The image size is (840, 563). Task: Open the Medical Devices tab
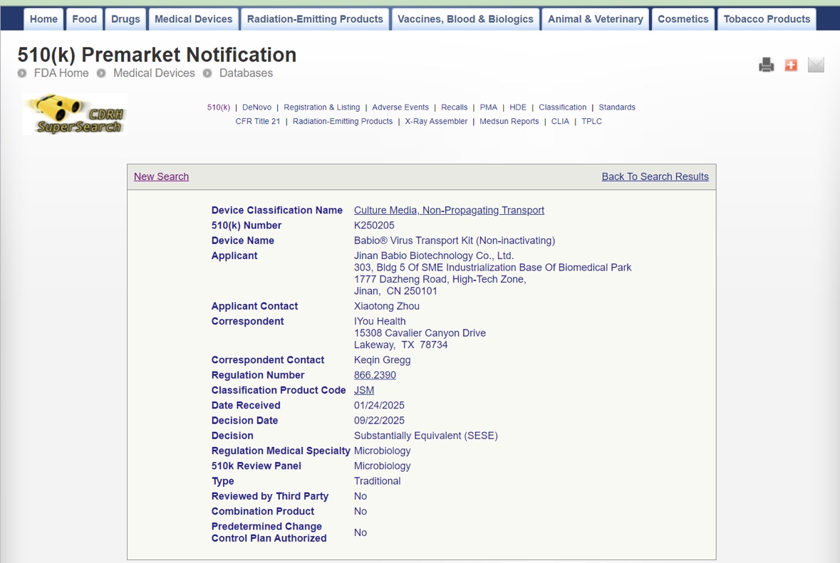point(193,19)
